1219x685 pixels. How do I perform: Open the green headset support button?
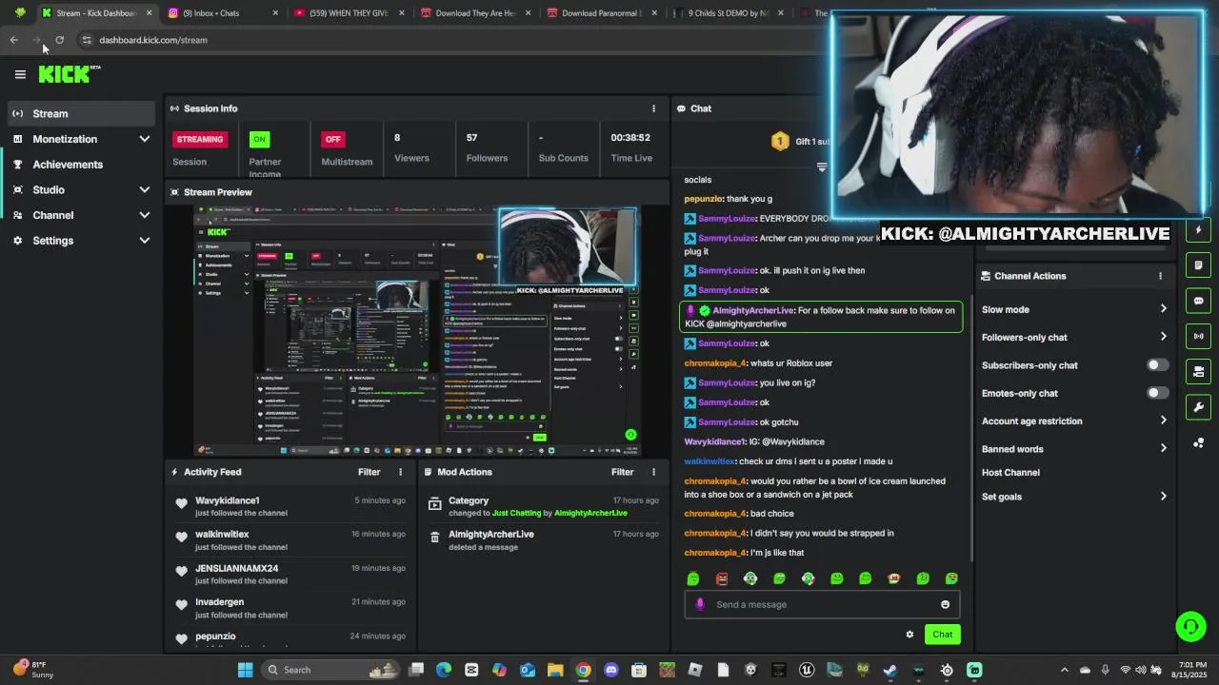click(x=1190, y=626)
